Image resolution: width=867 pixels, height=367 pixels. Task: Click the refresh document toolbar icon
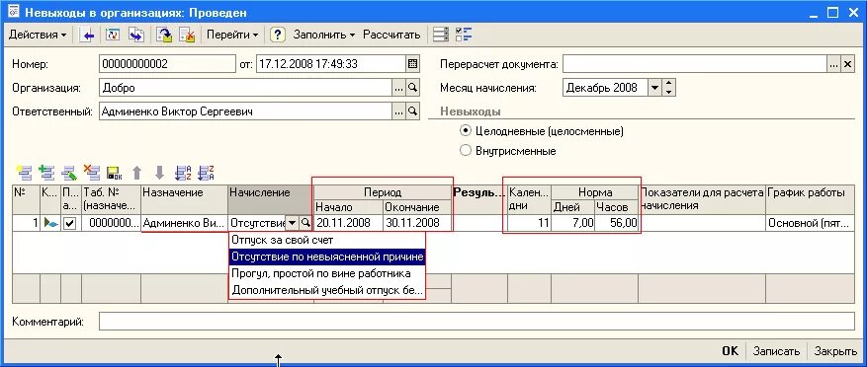114,35
